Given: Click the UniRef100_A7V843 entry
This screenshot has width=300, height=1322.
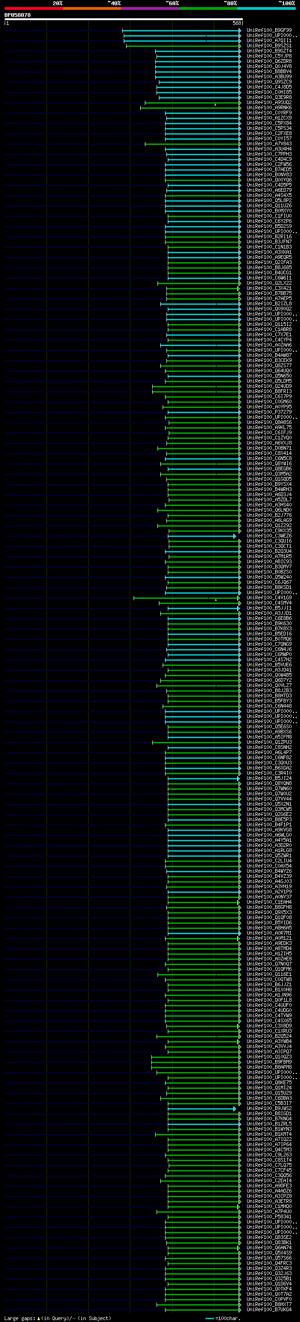Looking at the screenshot, I should coord(269,144).
